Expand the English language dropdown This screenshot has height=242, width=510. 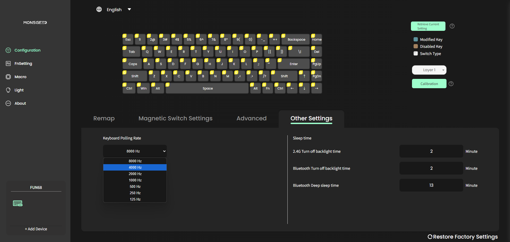coord(129,9)
